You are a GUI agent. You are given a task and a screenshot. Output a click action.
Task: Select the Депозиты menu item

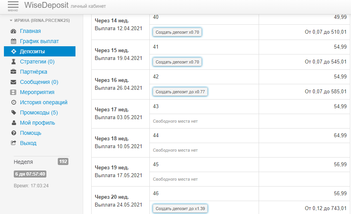32,52
